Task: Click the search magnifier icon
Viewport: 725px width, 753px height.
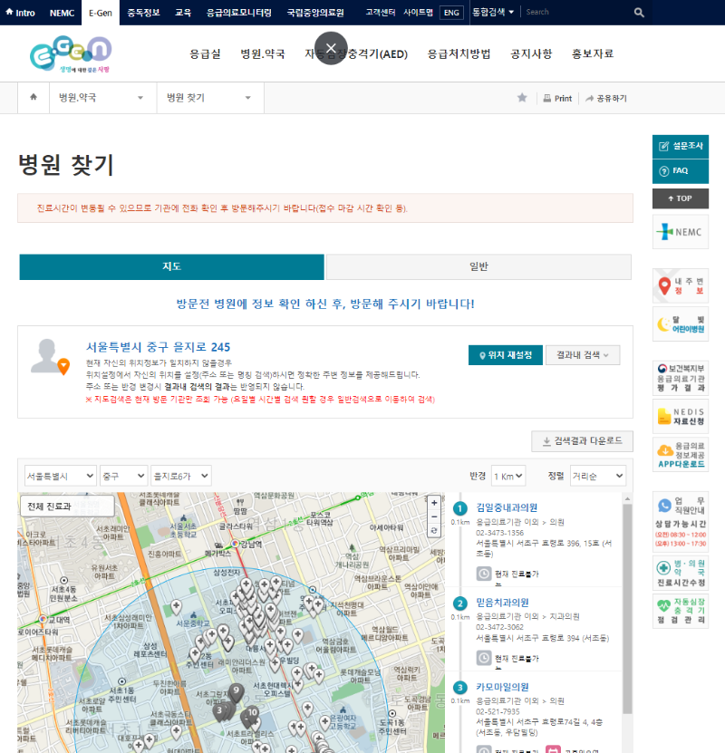Action: [x=639, y=13]
